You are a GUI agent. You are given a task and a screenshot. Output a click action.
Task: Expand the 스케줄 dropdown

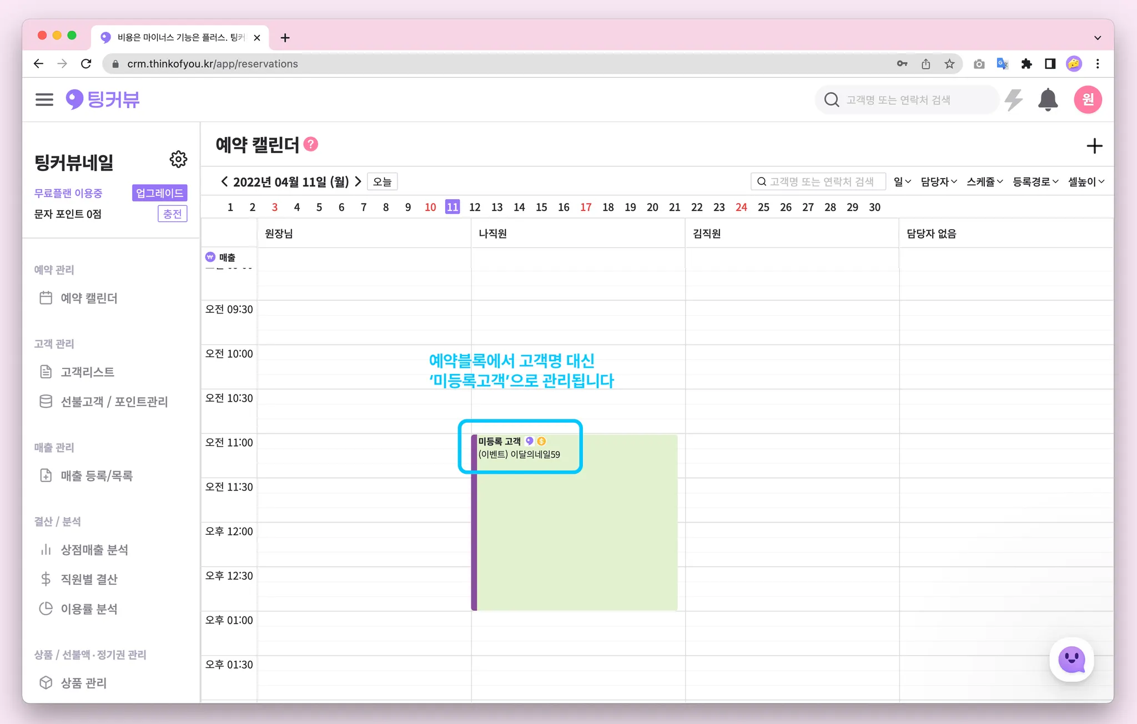[984, 181]
